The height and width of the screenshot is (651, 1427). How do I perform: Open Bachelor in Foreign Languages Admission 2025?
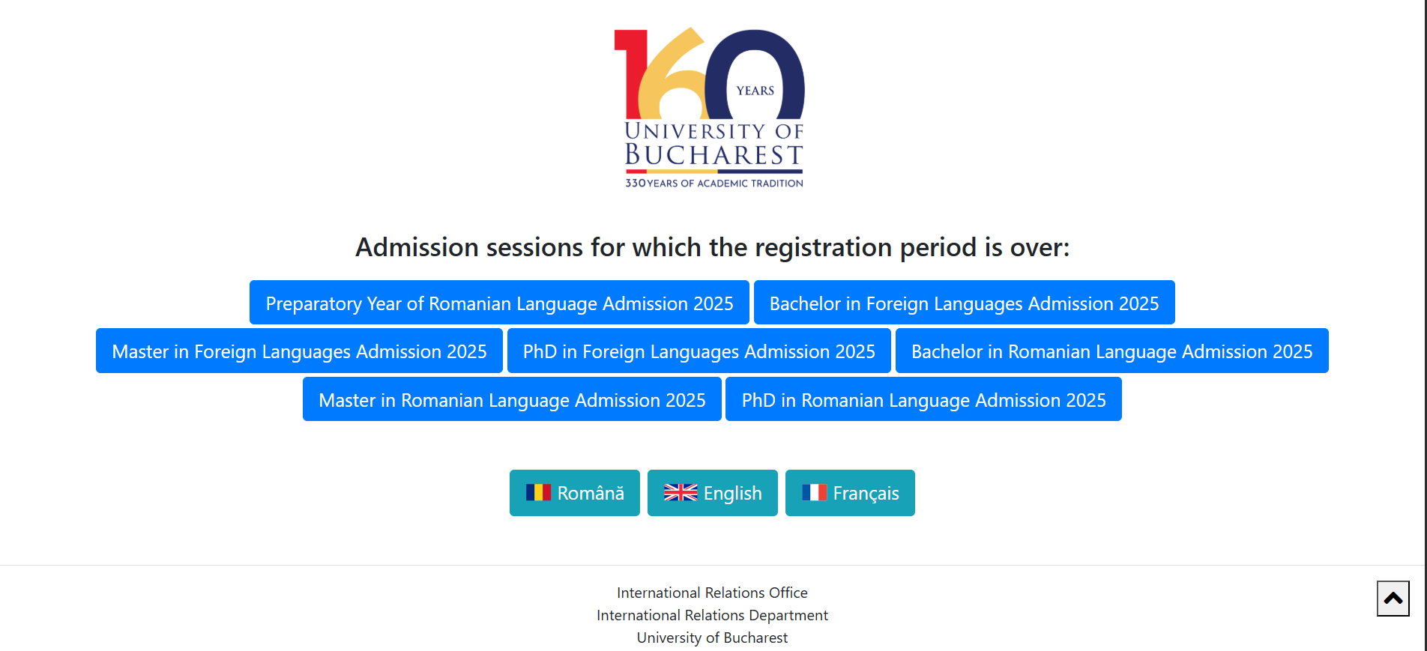(x=964, y=303)
